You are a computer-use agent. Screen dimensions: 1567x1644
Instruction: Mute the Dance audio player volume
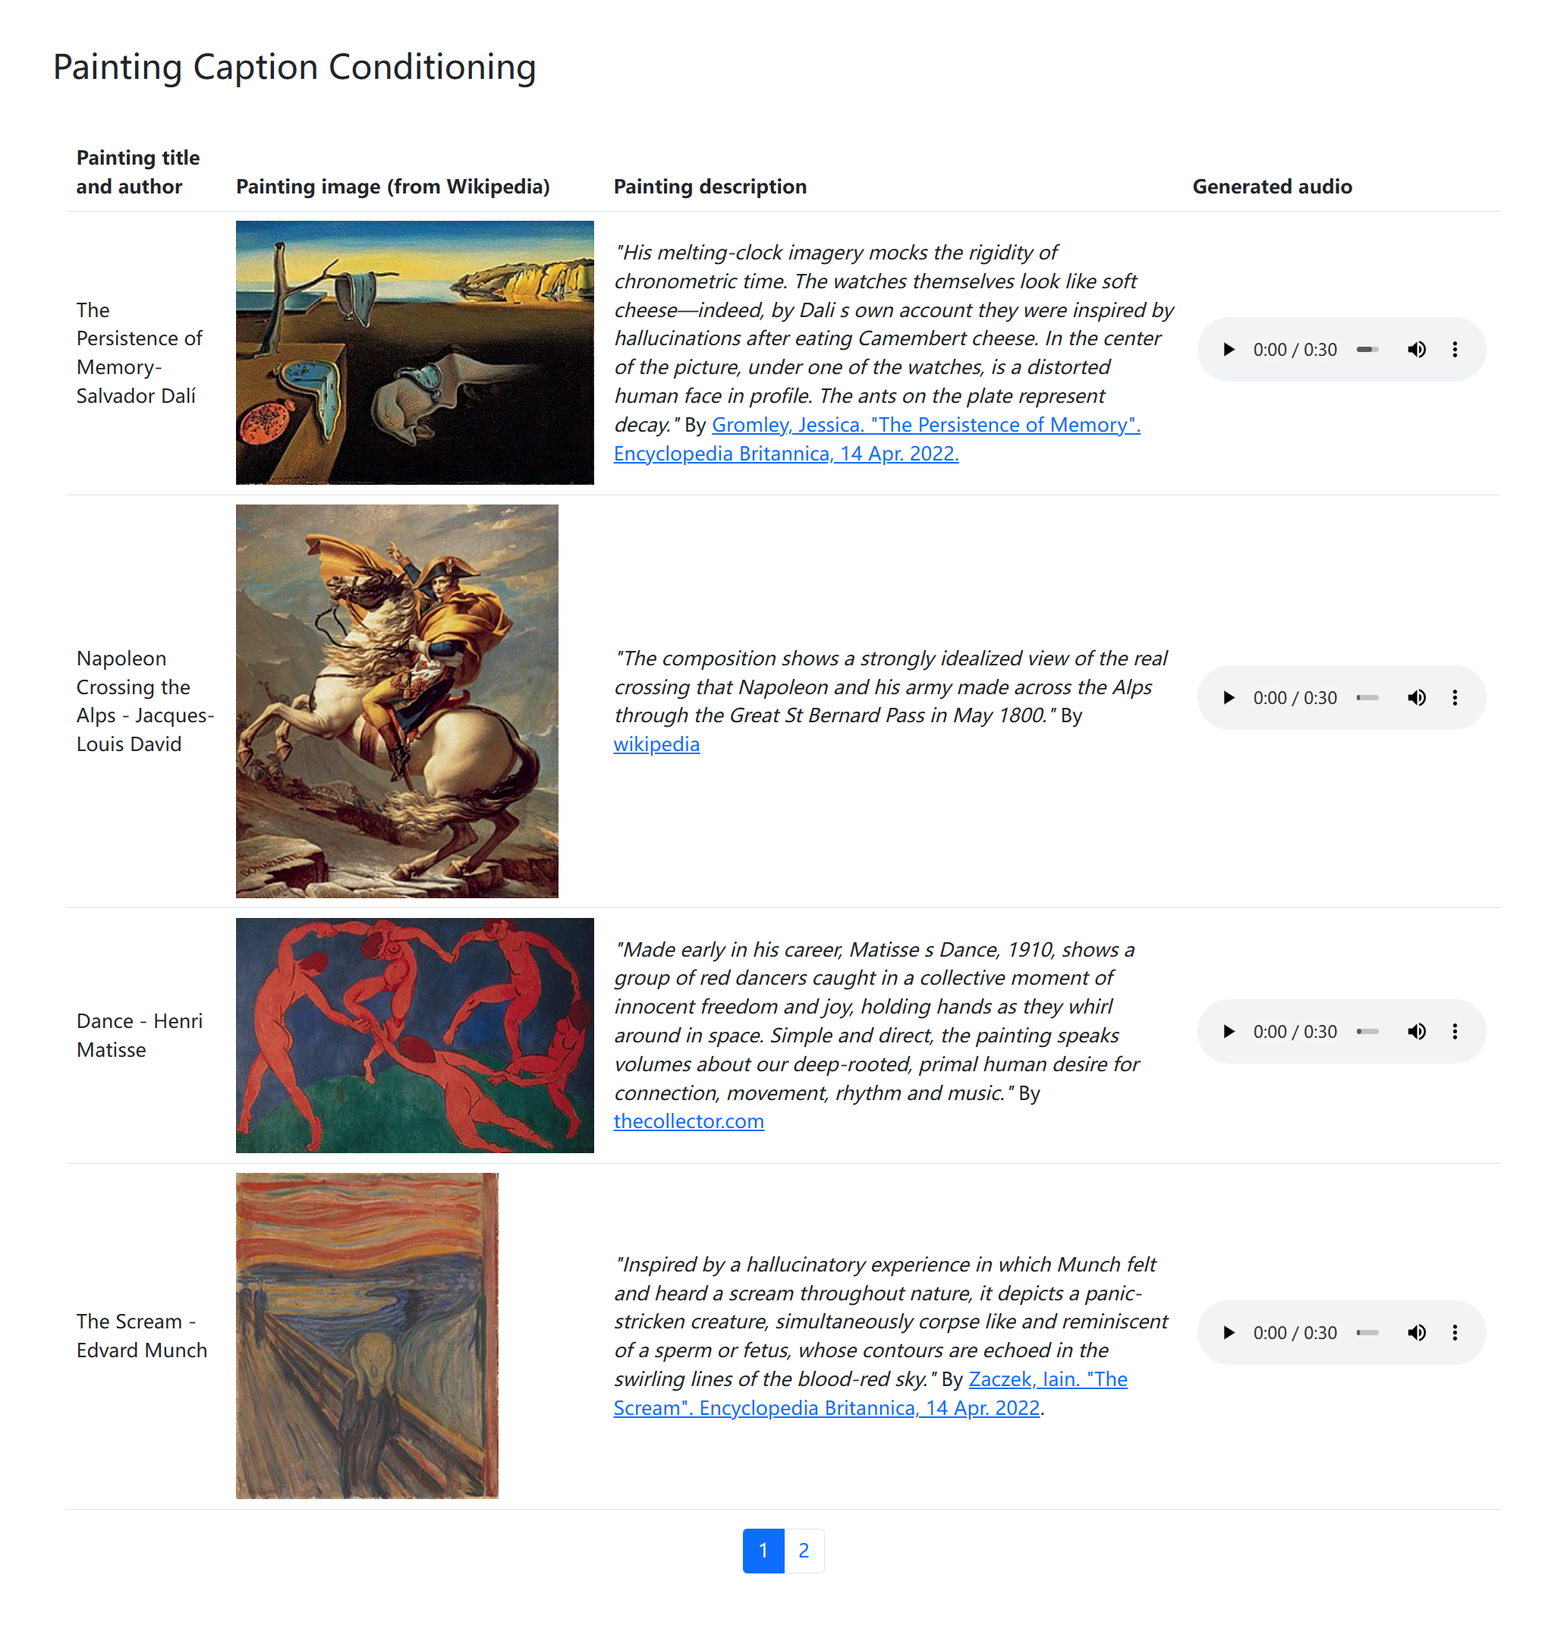[x=1418, y=1031]
